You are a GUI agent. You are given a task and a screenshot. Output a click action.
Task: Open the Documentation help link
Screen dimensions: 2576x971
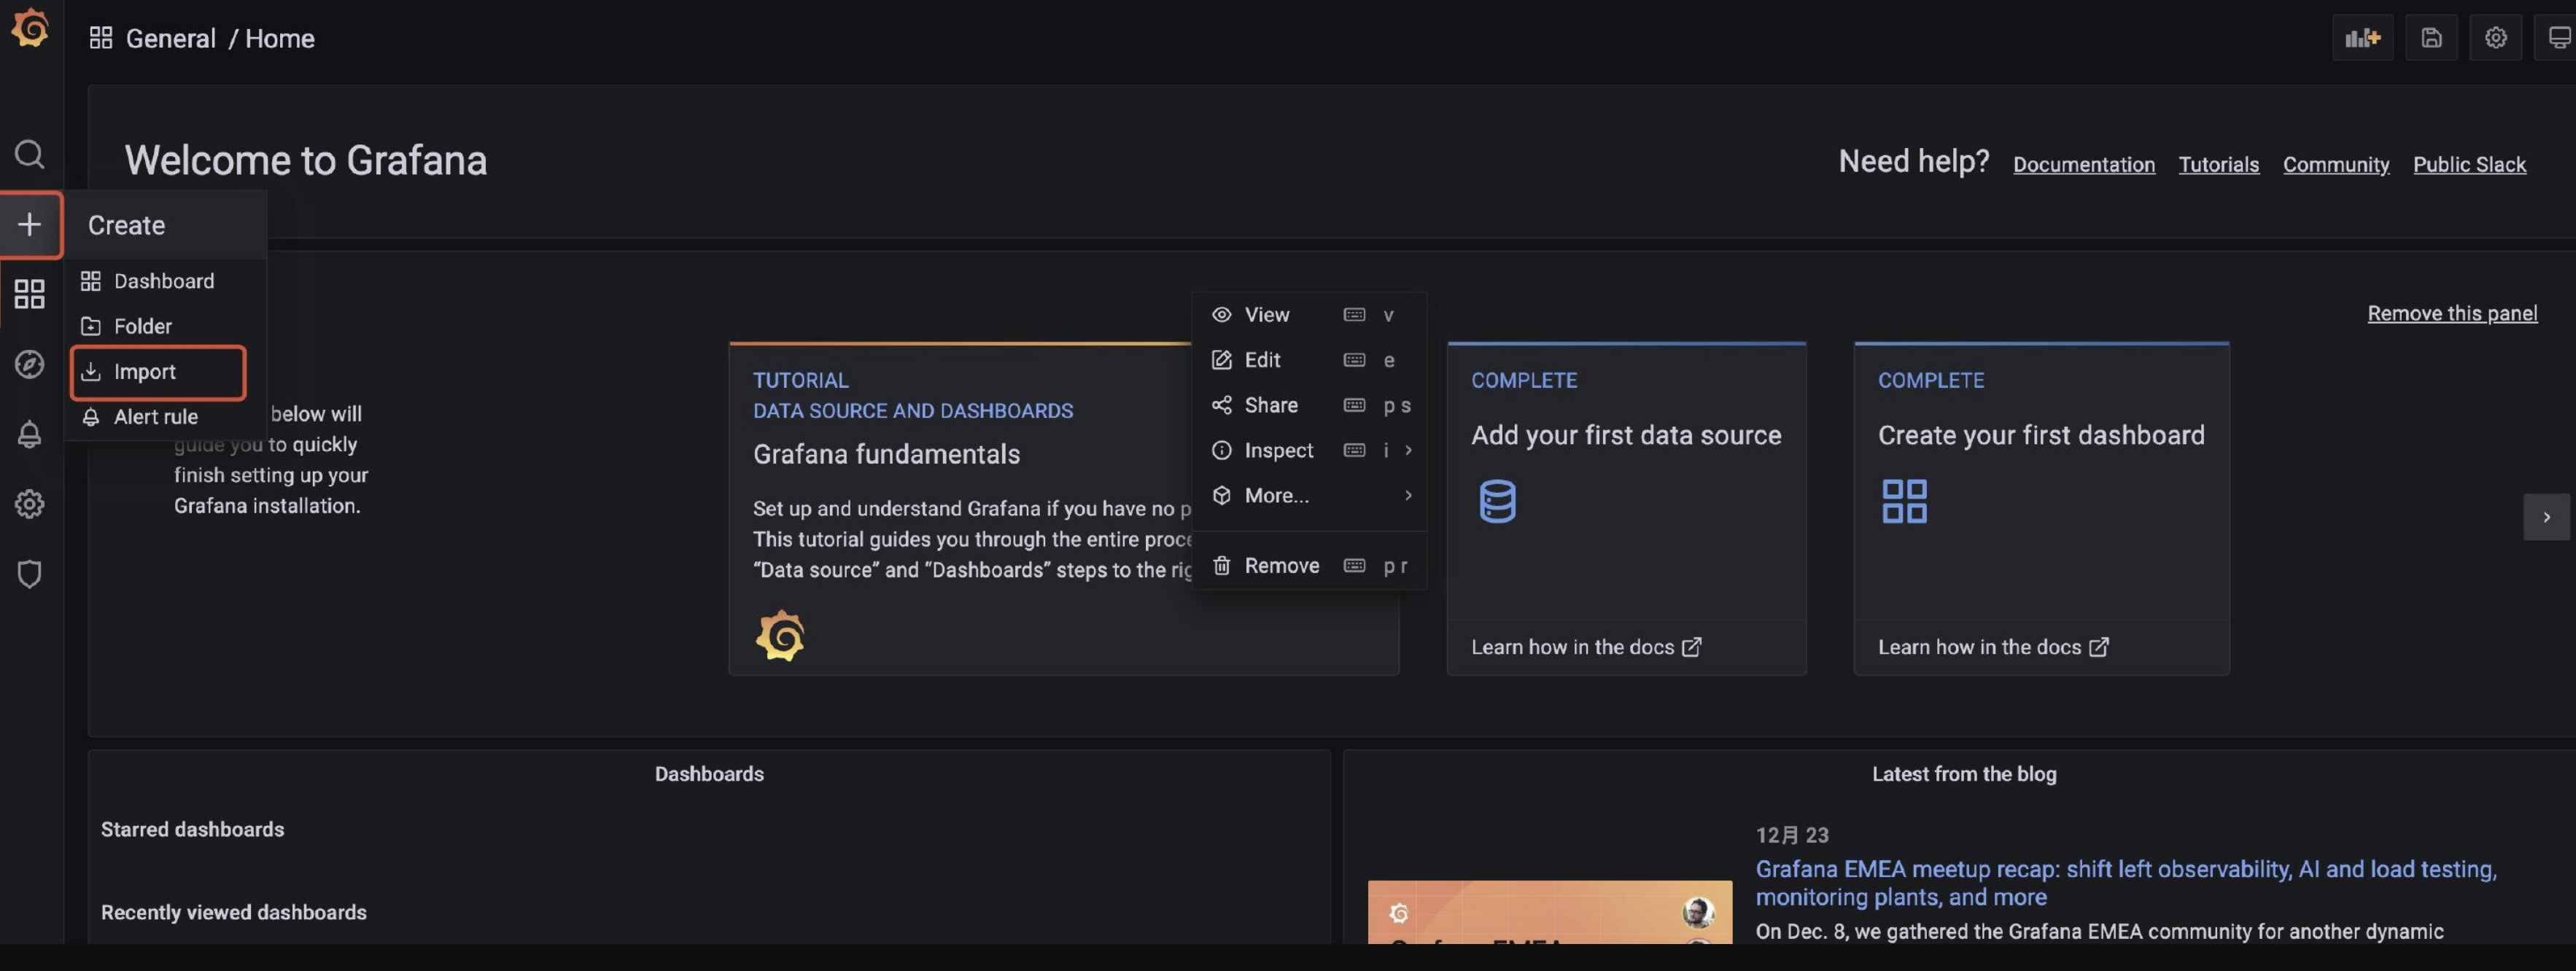2083,165
